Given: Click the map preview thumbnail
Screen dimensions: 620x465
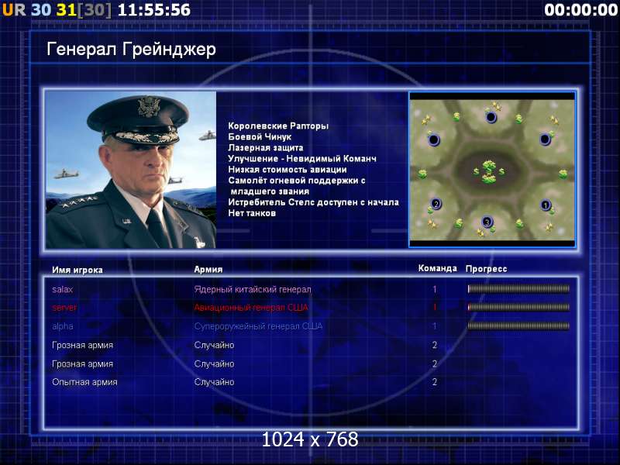Looking at the screenshot, I should (492, 170).
